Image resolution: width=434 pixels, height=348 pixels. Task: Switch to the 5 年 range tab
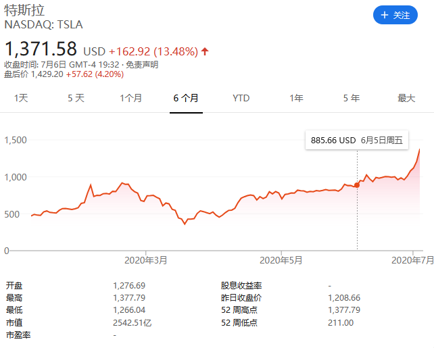351,98
